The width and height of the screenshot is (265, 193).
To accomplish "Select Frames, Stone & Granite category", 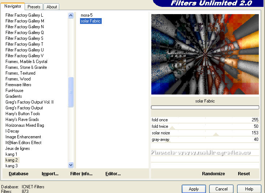I will pos(26,67).
